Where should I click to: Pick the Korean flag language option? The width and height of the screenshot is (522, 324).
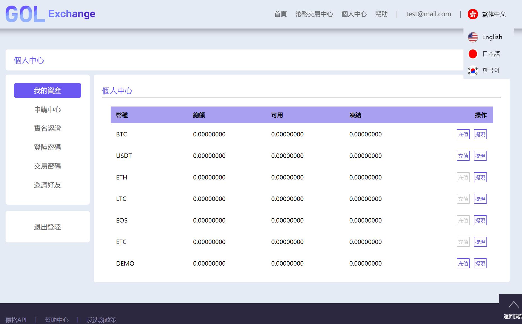[473, 70]
